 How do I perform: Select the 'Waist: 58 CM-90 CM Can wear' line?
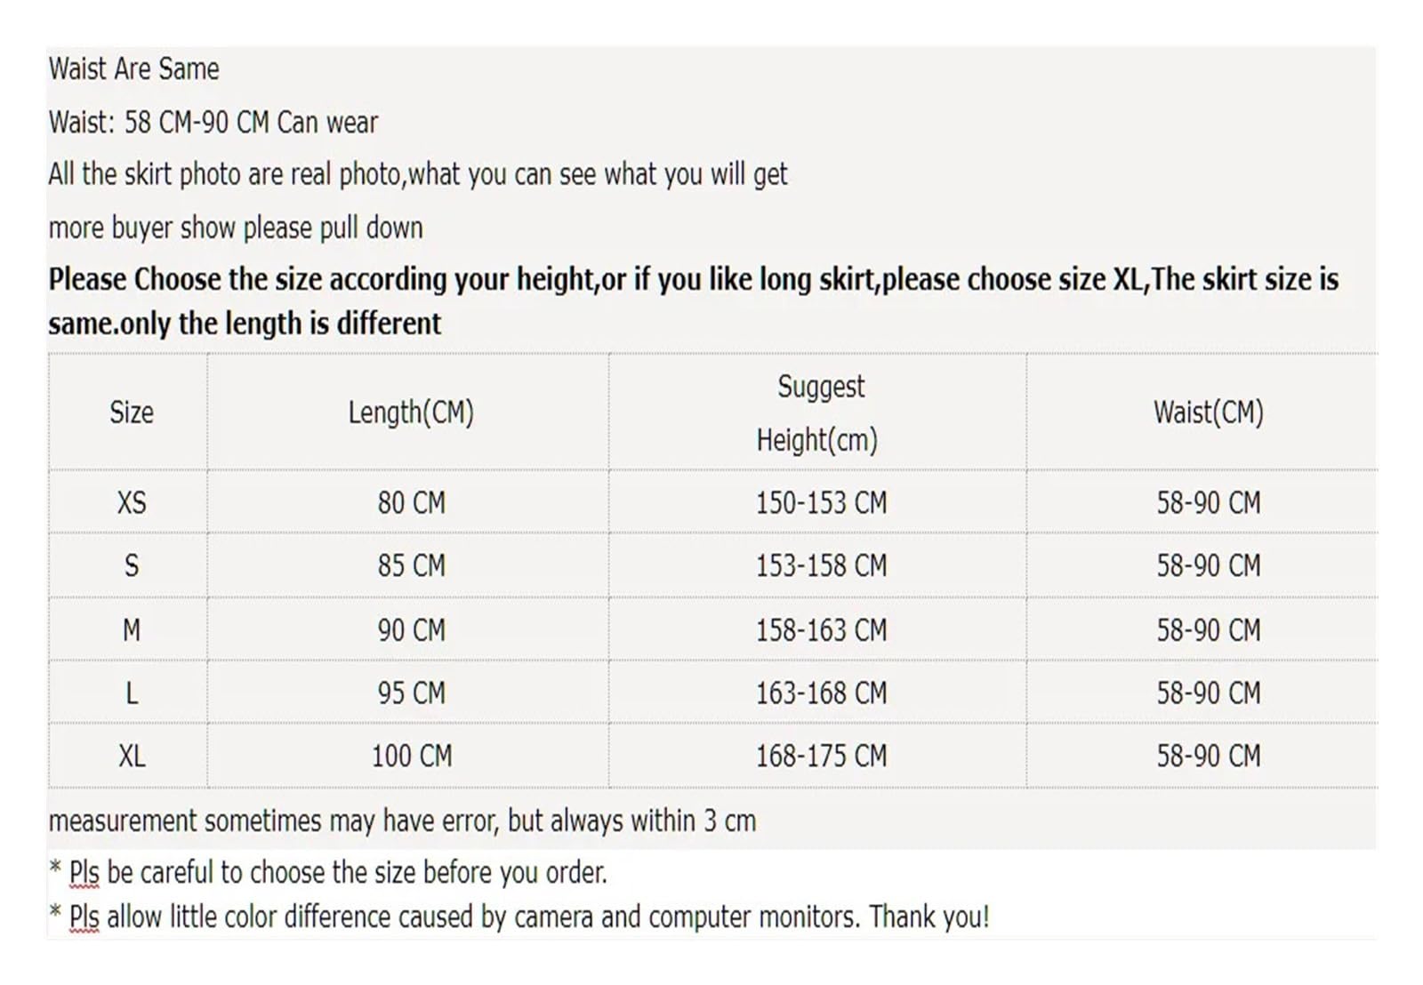(213, 123)
